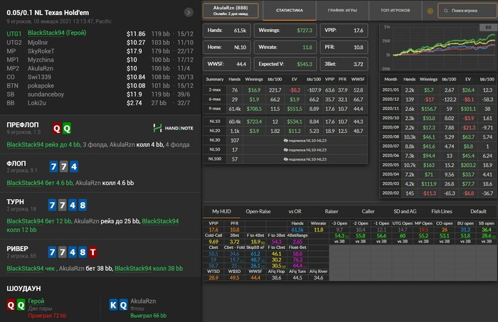Click the blue Q card of AkulaRzn at showdown

(123, 305)
